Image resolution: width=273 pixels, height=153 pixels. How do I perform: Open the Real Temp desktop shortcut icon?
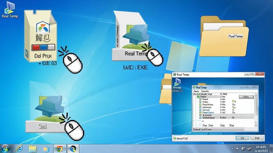tap(10, 10)
